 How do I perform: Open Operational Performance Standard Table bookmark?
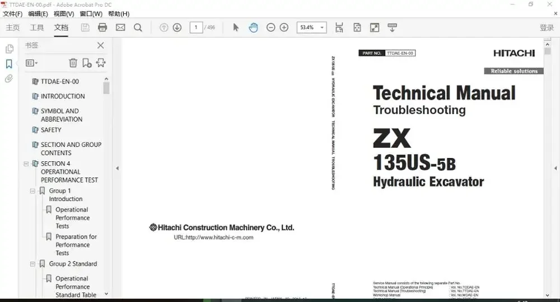tap(76, 287)
